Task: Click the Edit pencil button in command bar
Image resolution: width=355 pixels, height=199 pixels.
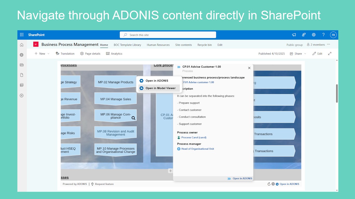Action: [x=317, y=54]
